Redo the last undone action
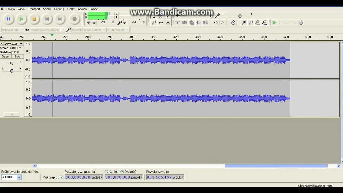Image resolution: width=343 pixels, height=193 pixels. [223, 23]
